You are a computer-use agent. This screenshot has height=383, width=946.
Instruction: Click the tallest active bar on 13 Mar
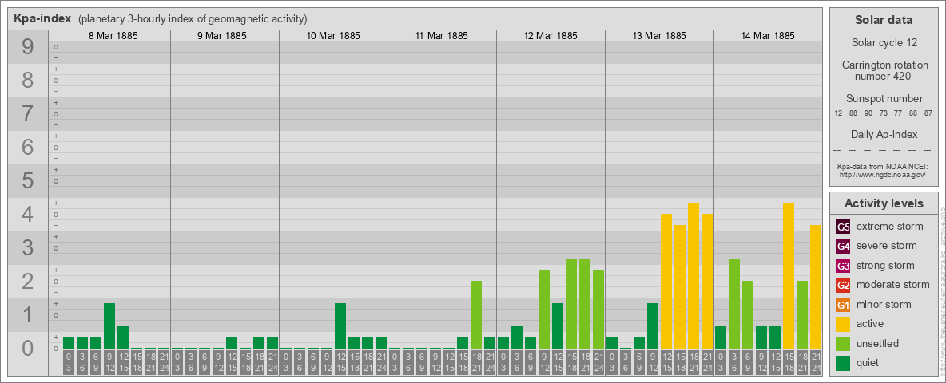(x=694, y=276)
